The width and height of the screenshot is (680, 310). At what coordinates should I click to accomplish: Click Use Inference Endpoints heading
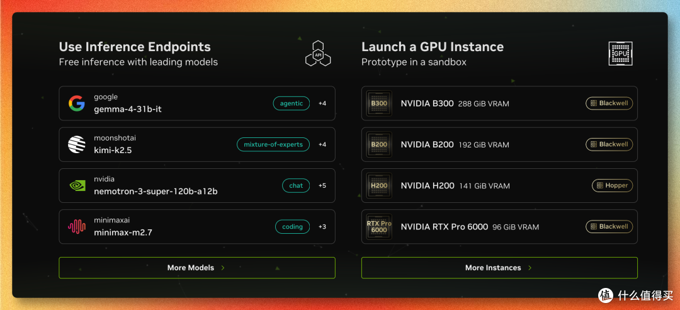(135, 47)
